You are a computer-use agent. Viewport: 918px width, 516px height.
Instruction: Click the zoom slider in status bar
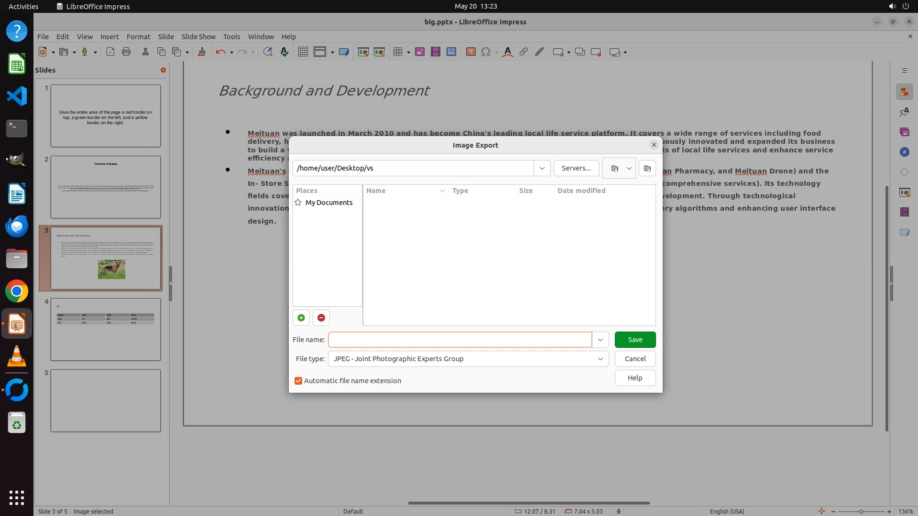[861, 511]
